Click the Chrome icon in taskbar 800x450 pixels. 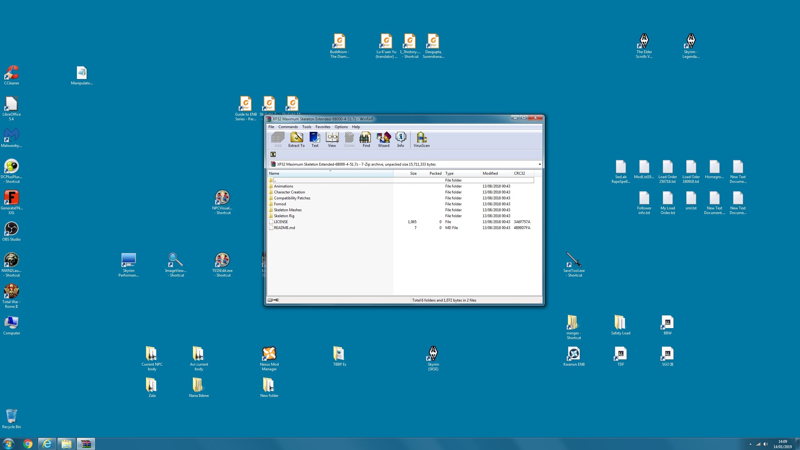(x=28, y=444)
